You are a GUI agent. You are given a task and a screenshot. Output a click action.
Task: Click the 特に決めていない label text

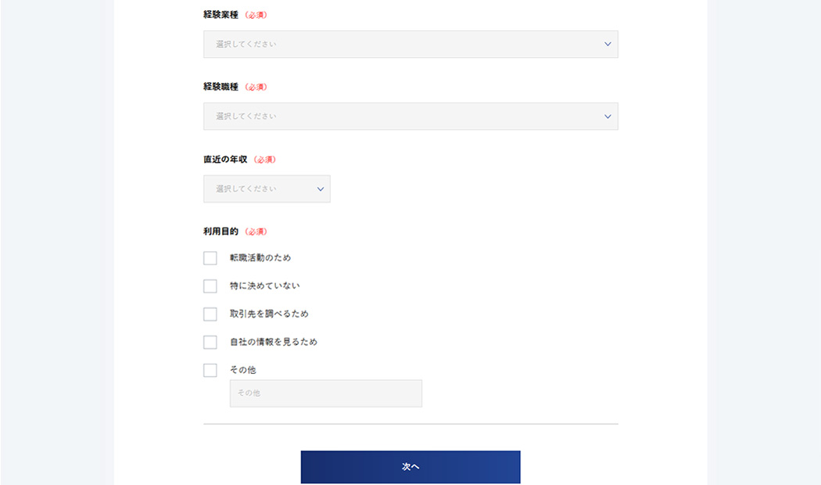[x=264, y=286]
